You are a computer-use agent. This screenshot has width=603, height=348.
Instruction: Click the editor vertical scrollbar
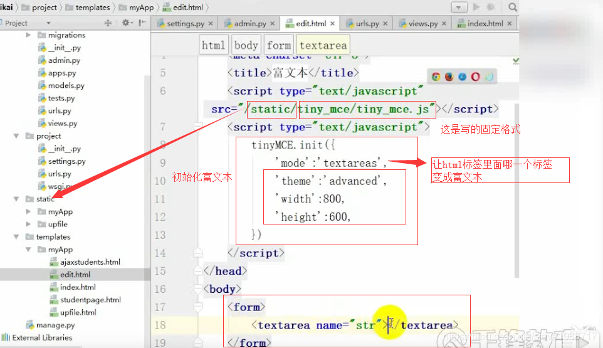click(x=516, y=191)
